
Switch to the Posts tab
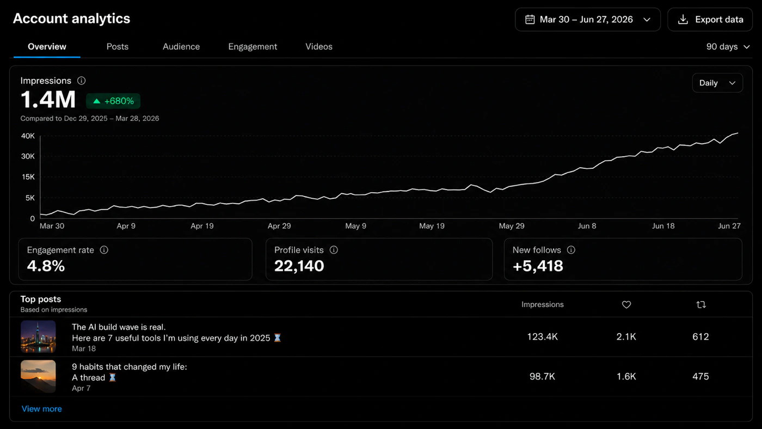(118, 47)
